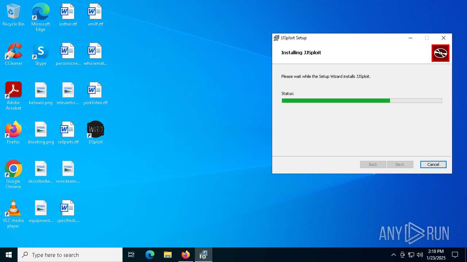This screenshot has width=467, height=262.
Task: Open Firefox from the taskbar
Action: coord(186,255)
